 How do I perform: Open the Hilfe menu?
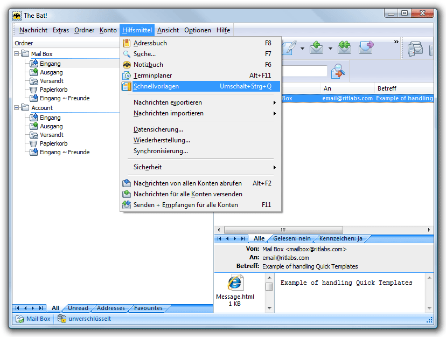pos(224,30)
